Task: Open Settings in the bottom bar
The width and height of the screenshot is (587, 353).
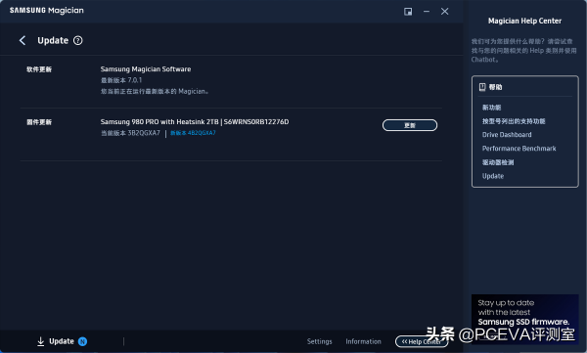Action: point(319,341)
